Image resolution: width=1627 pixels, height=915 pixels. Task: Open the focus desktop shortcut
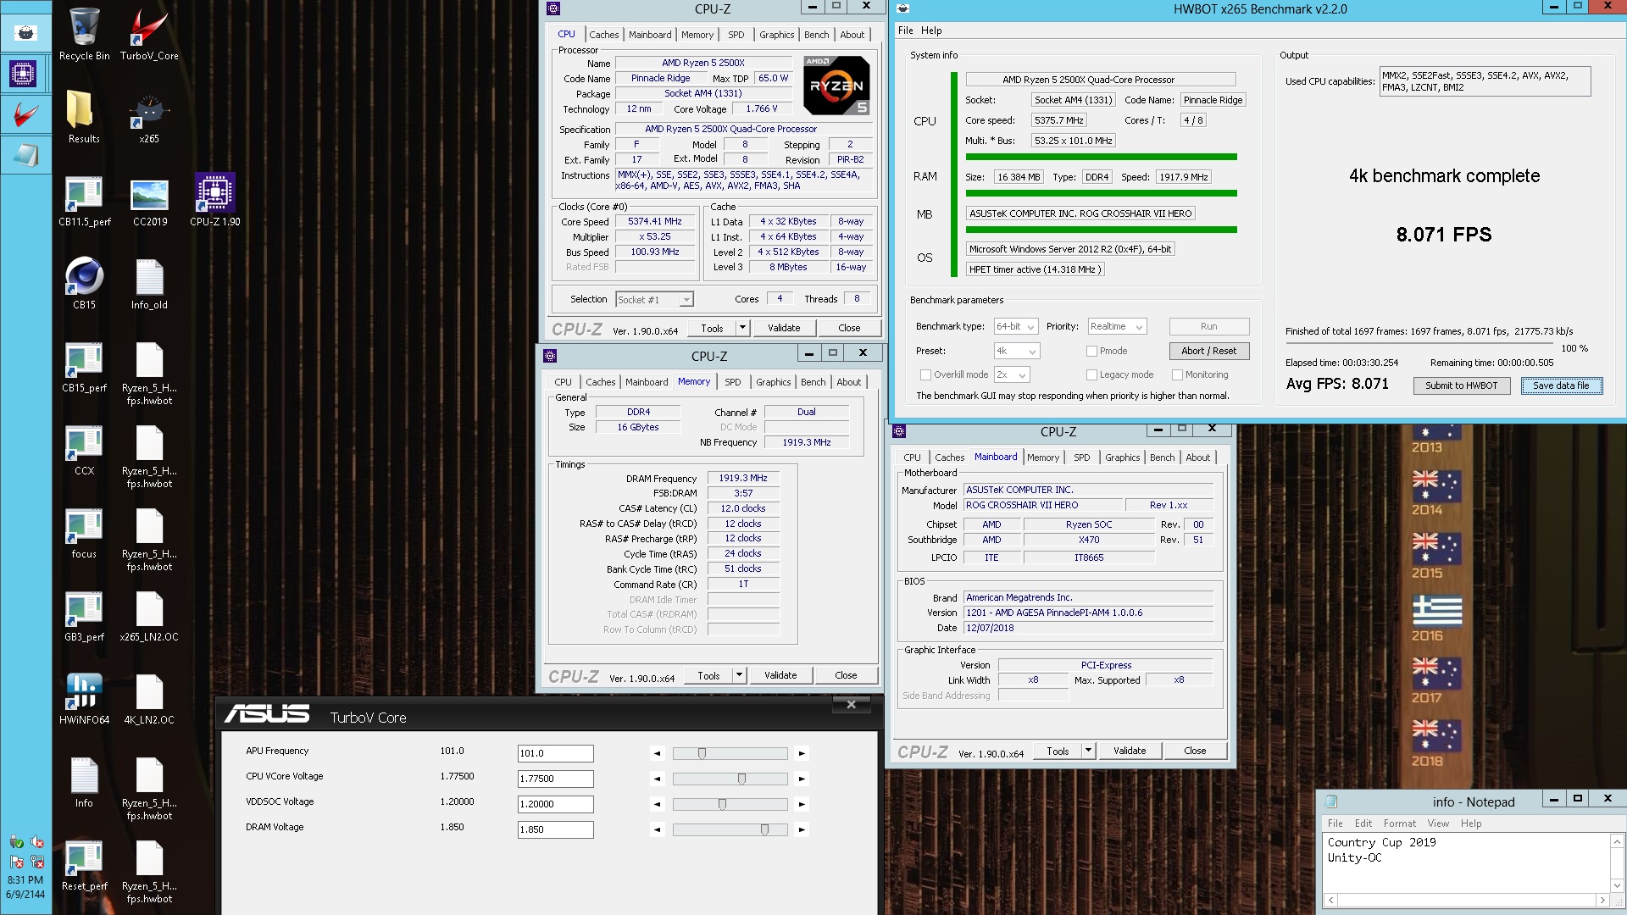[84, 532]
